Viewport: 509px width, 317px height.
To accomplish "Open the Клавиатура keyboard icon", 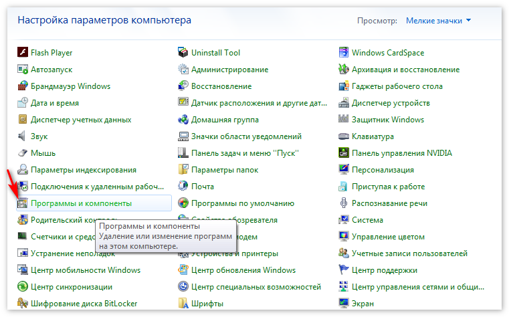I will 343,136.
